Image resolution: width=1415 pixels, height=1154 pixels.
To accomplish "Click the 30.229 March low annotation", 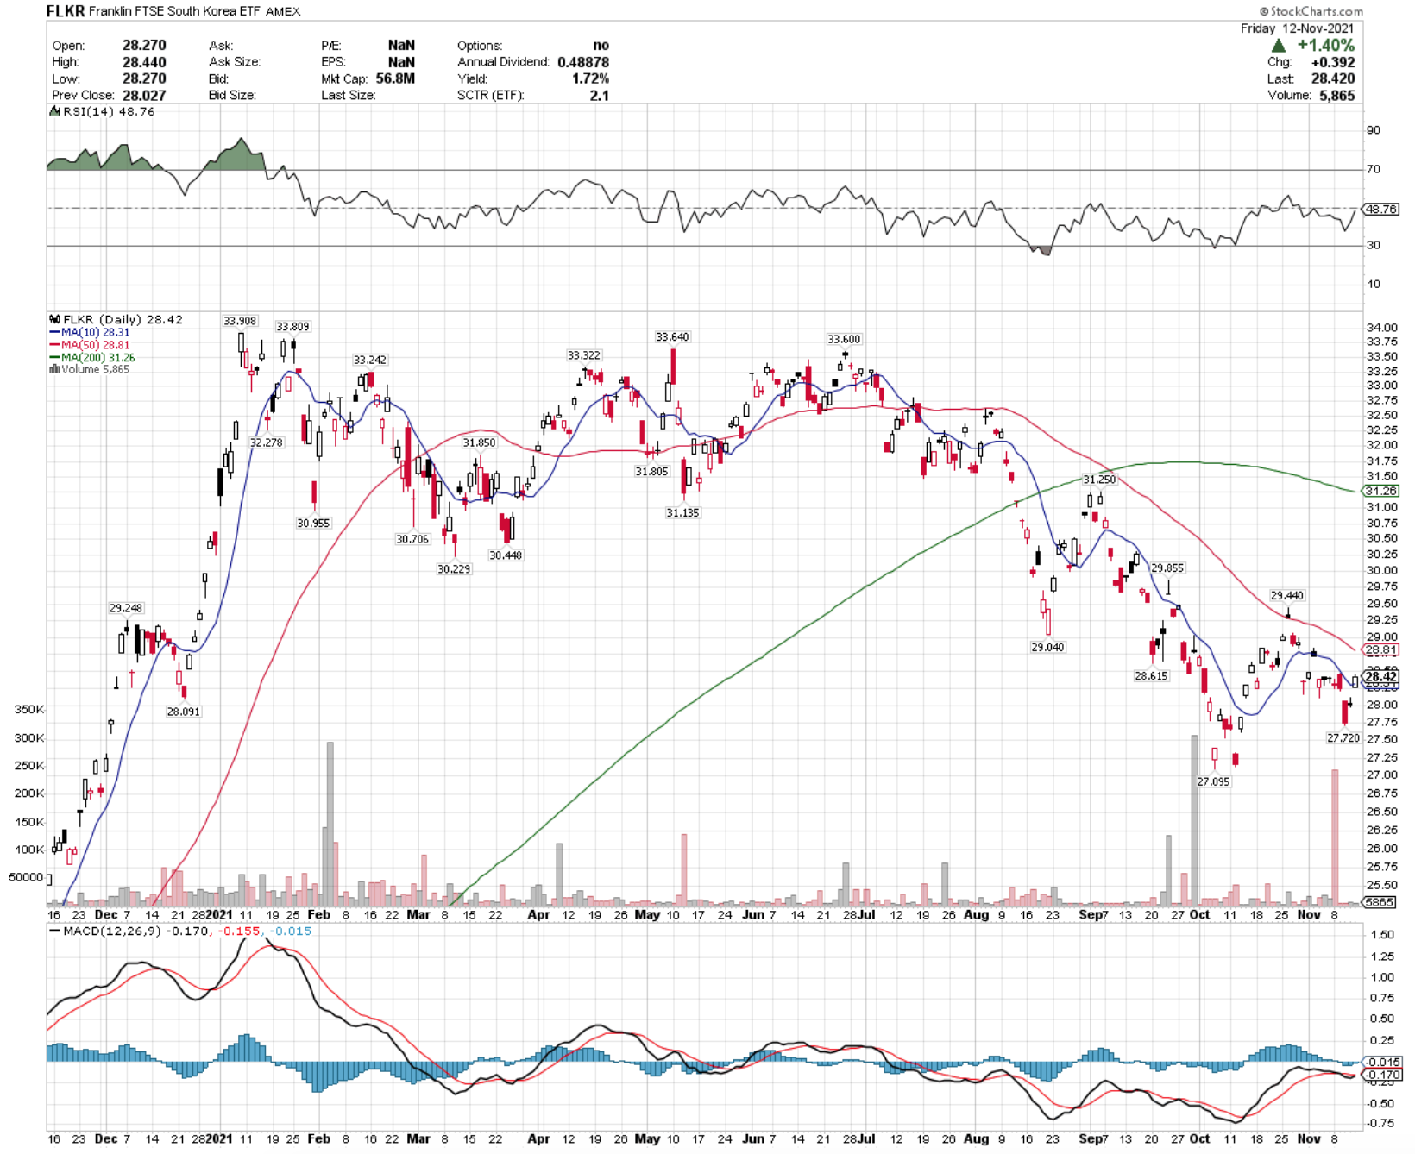I will 454,569.
